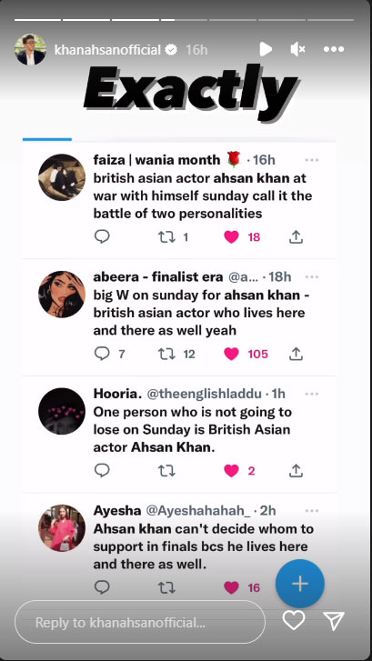The height and width of the screenshot is (661, 372).
Task: Retweet abeera's tweet with 12 retweets
Action: click(x=166, y=354)
